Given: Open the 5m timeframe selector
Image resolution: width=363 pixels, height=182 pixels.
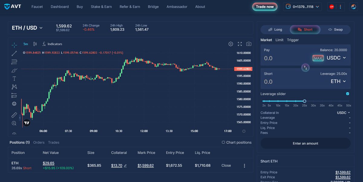Looking at the screenshot, I should (26, 44).
